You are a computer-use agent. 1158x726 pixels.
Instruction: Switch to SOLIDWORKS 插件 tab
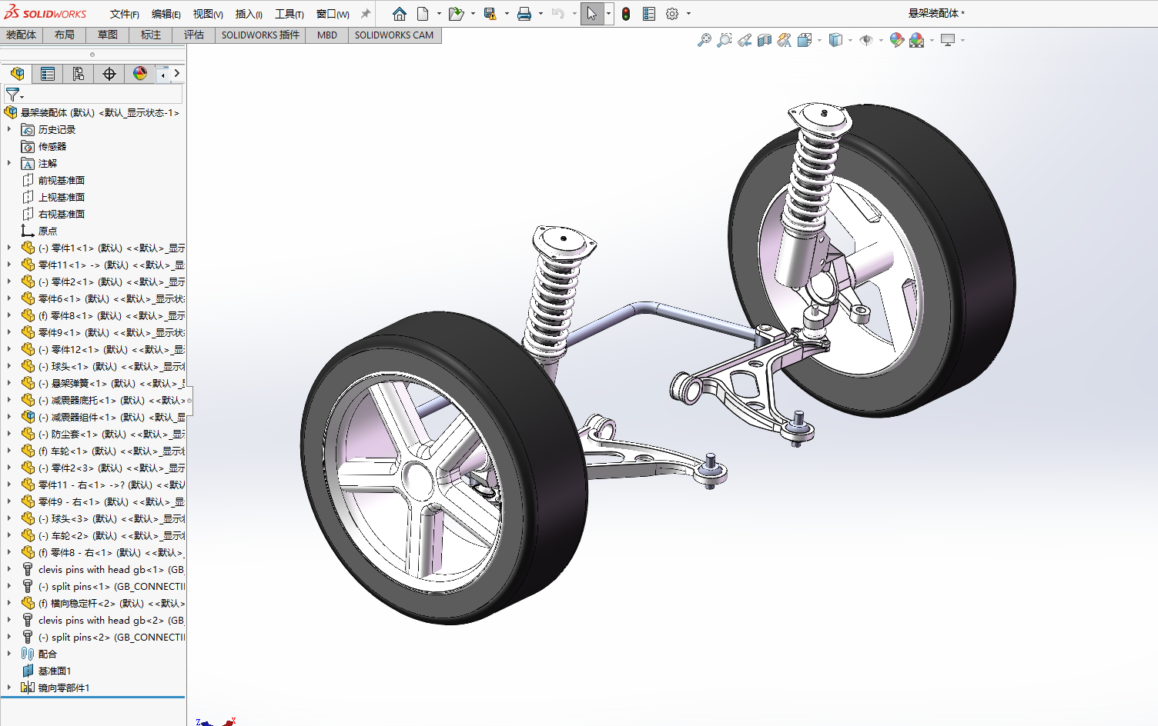coord(260,35)
